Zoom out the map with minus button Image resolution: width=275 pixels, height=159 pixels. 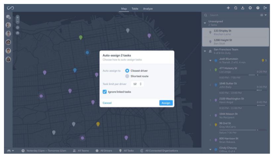(18, 22)
